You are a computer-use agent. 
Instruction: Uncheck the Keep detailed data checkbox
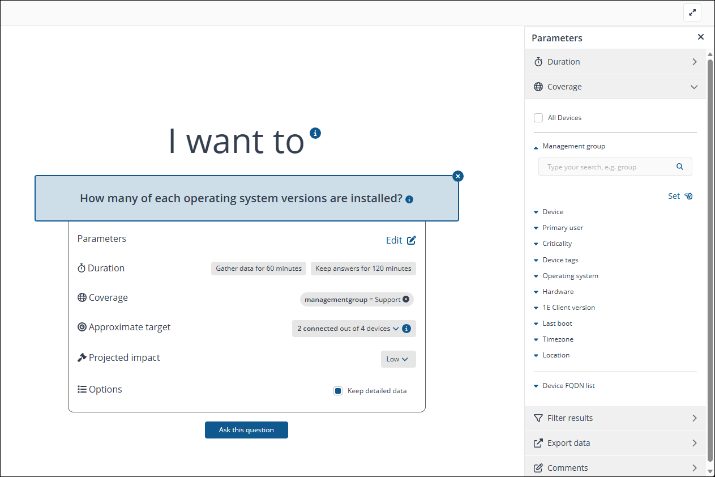click(x=338, y=391)
